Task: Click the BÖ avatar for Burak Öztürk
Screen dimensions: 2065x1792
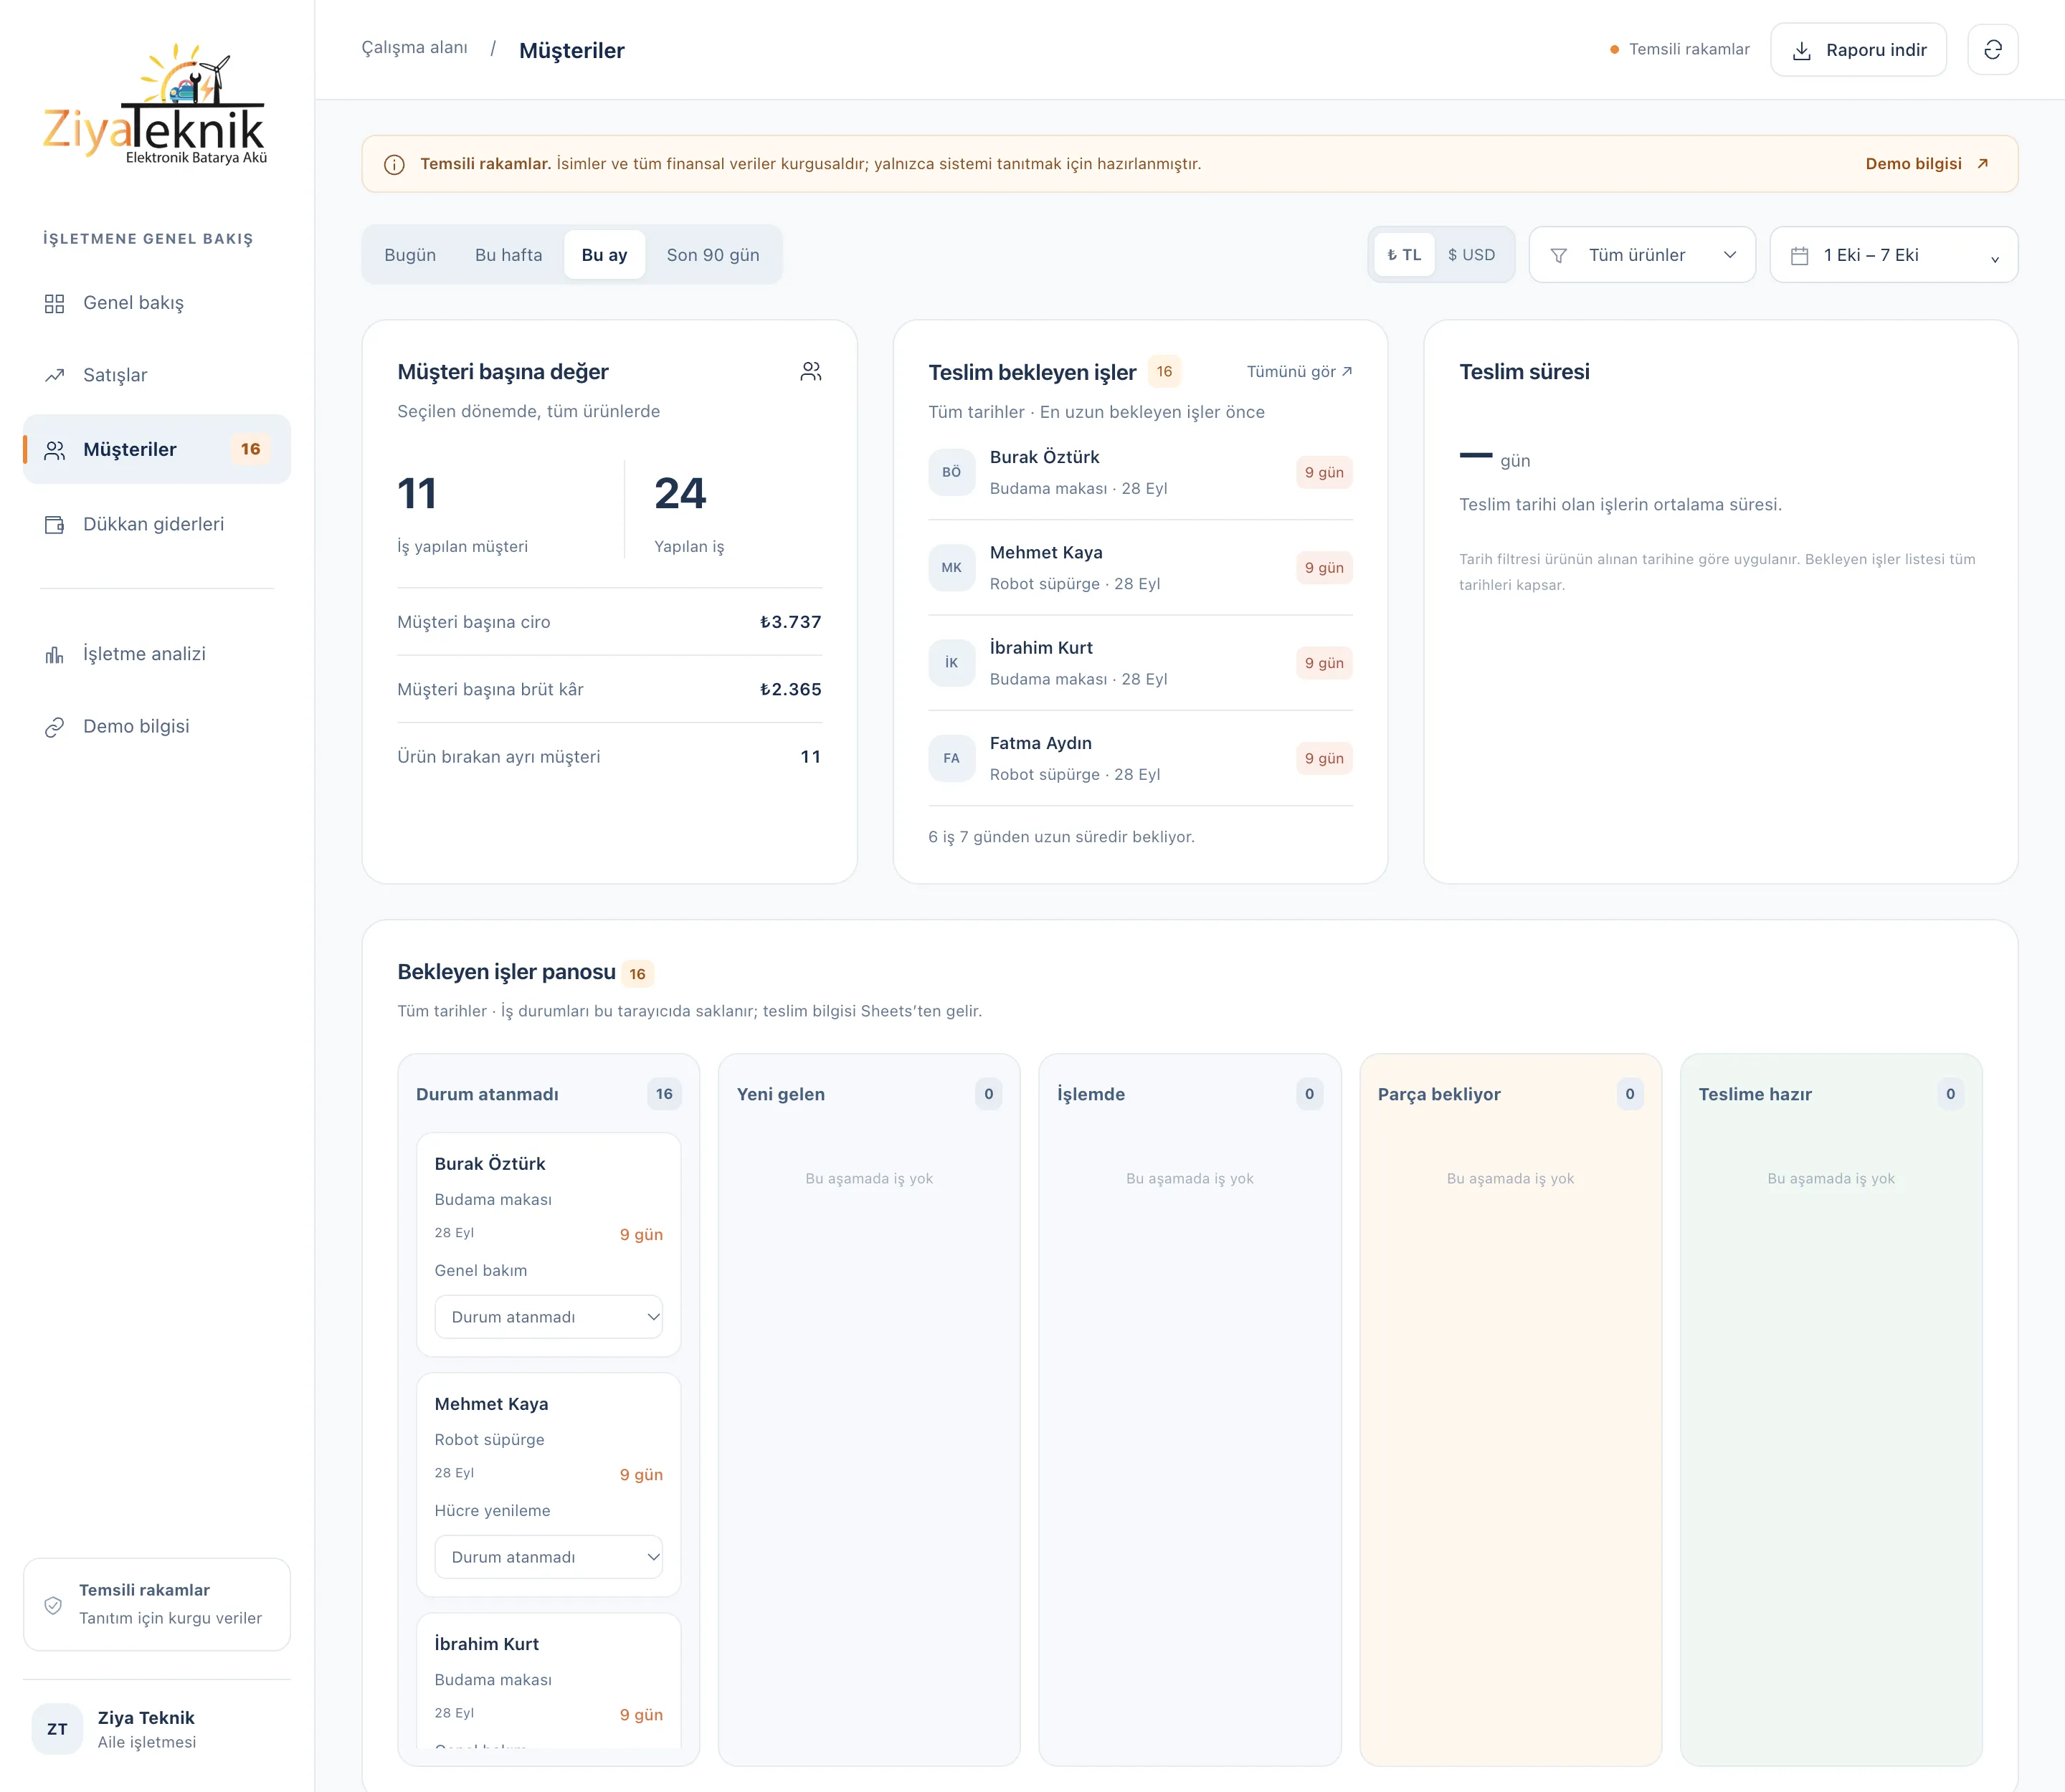Action: point(951,472)
